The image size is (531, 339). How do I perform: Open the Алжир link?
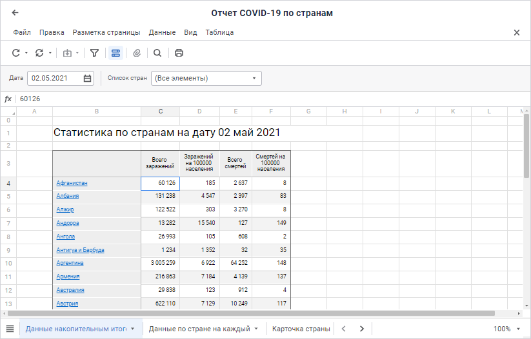pos(65,209)
